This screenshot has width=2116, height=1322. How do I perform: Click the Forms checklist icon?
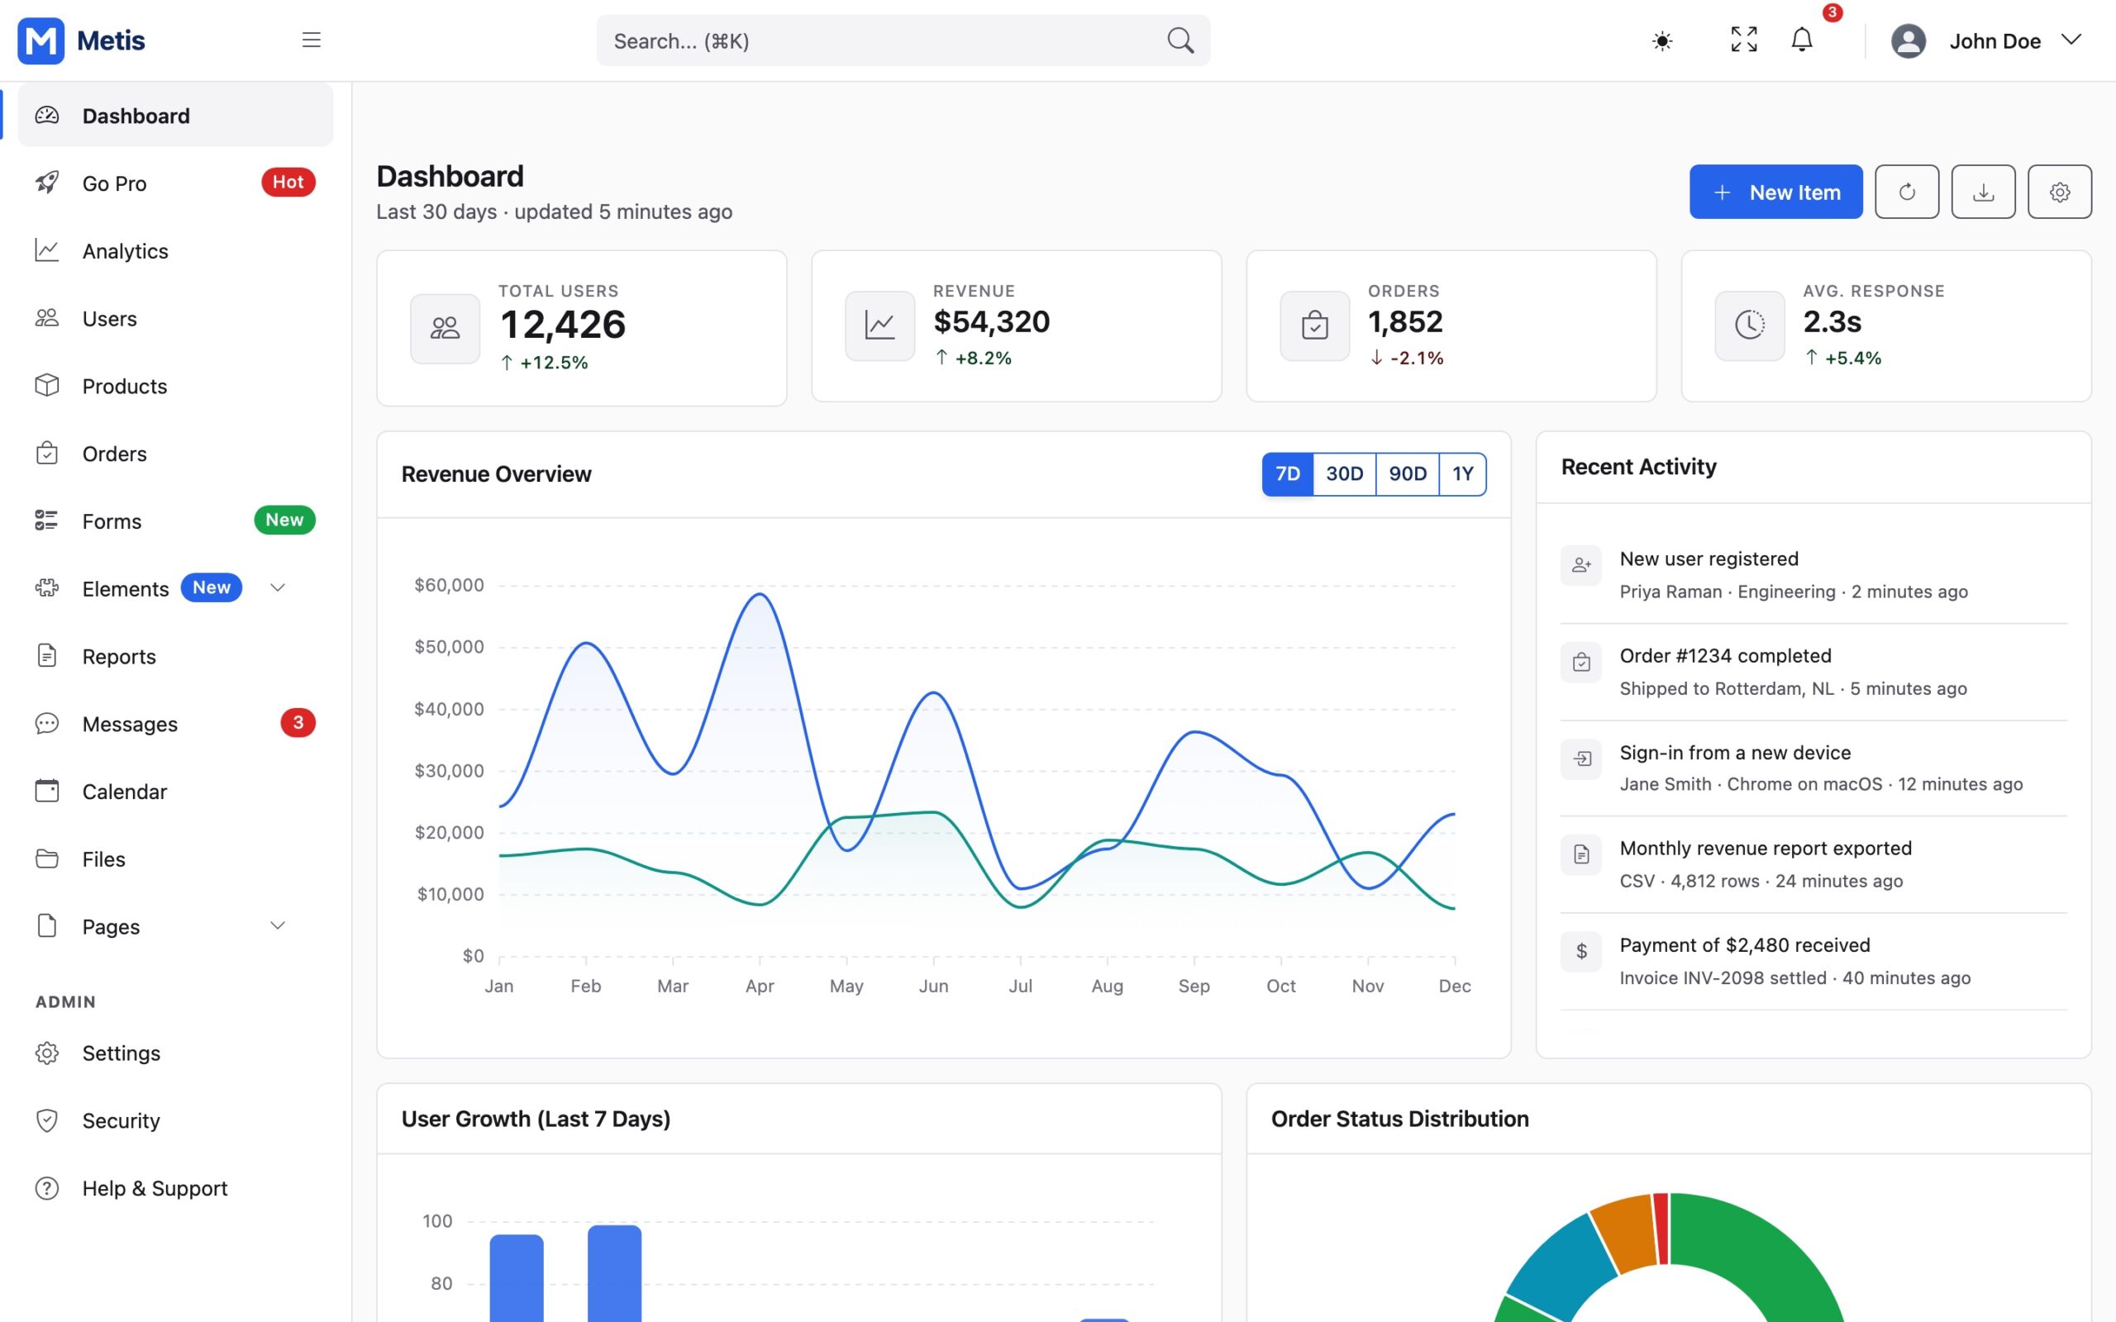(x=46, y=521)
